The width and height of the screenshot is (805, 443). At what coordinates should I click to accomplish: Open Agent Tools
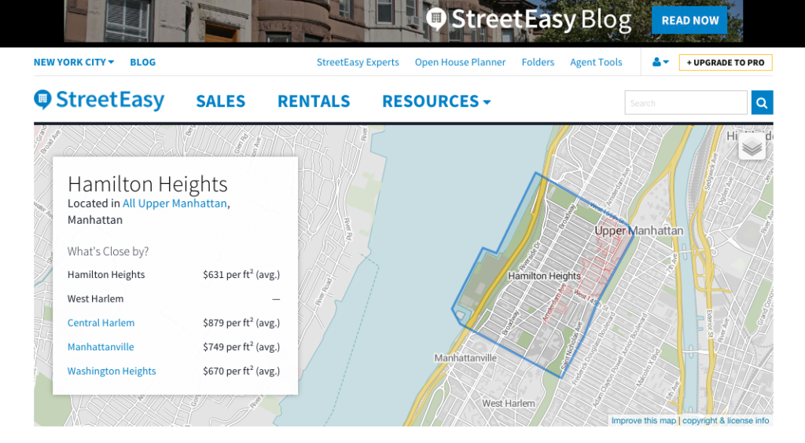[x=596, y=62]
